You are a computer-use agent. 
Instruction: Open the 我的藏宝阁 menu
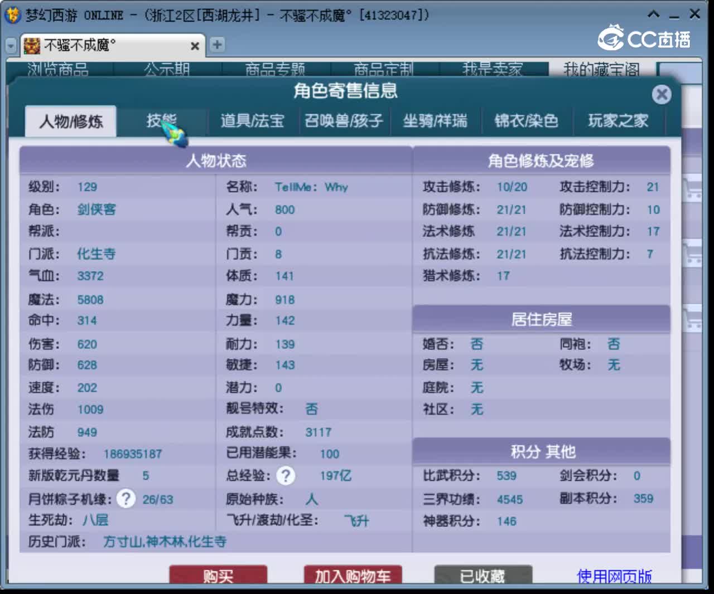tap(601, 69)
